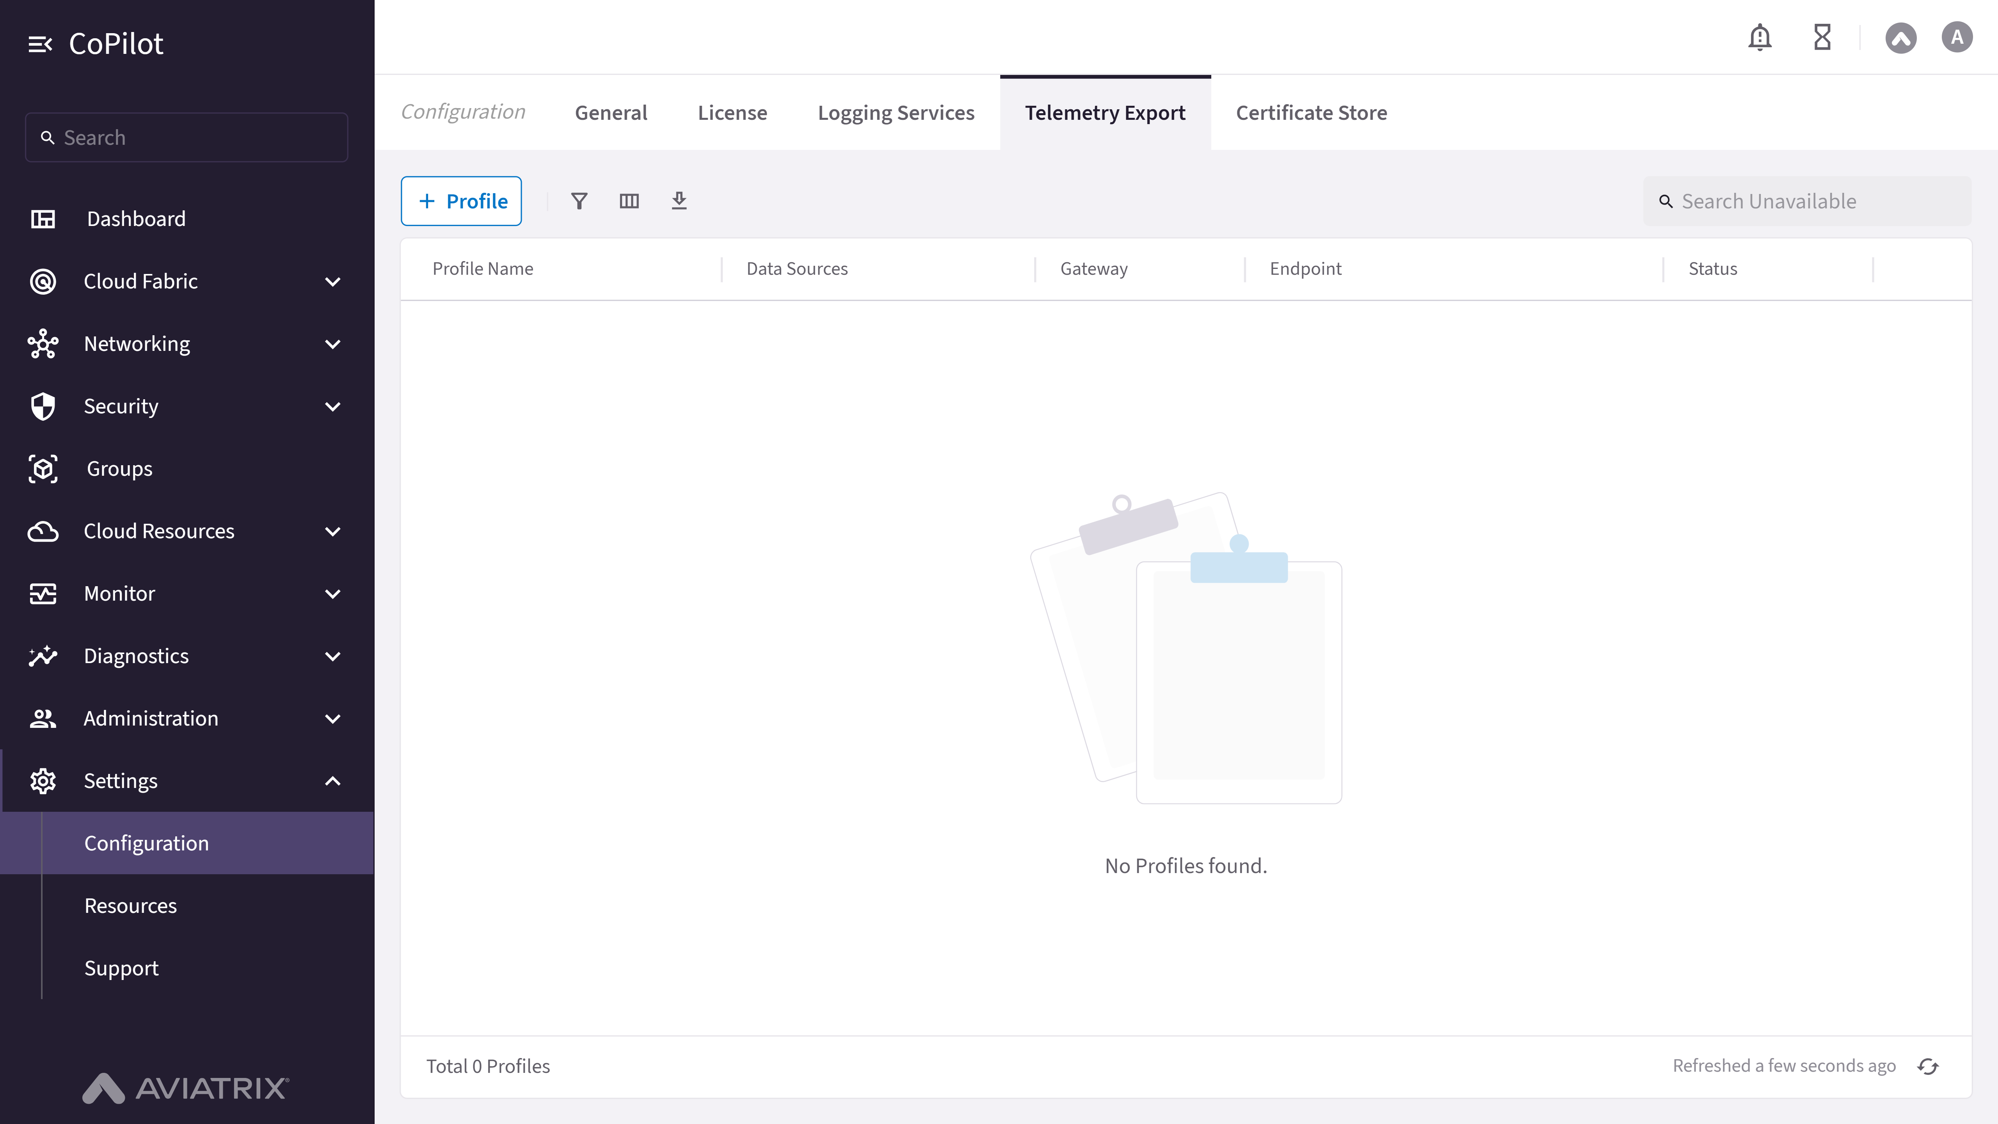Viewport: 1998px width, 1124px height.
Task: Switch to the General tab
Action: (610, 112)
